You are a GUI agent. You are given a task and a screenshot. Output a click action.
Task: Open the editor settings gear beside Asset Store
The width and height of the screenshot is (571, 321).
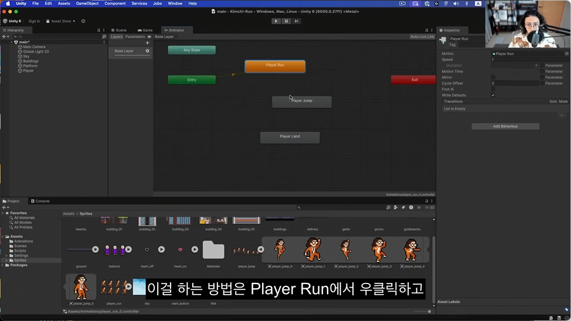83,21
